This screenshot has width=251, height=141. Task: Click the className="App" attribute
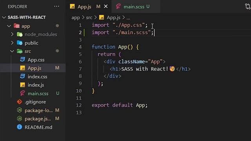pyautogui.click(x=140, y=62)
